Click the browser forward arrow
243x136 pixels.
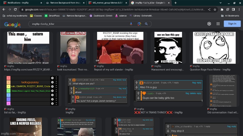(x=10, y=10)
